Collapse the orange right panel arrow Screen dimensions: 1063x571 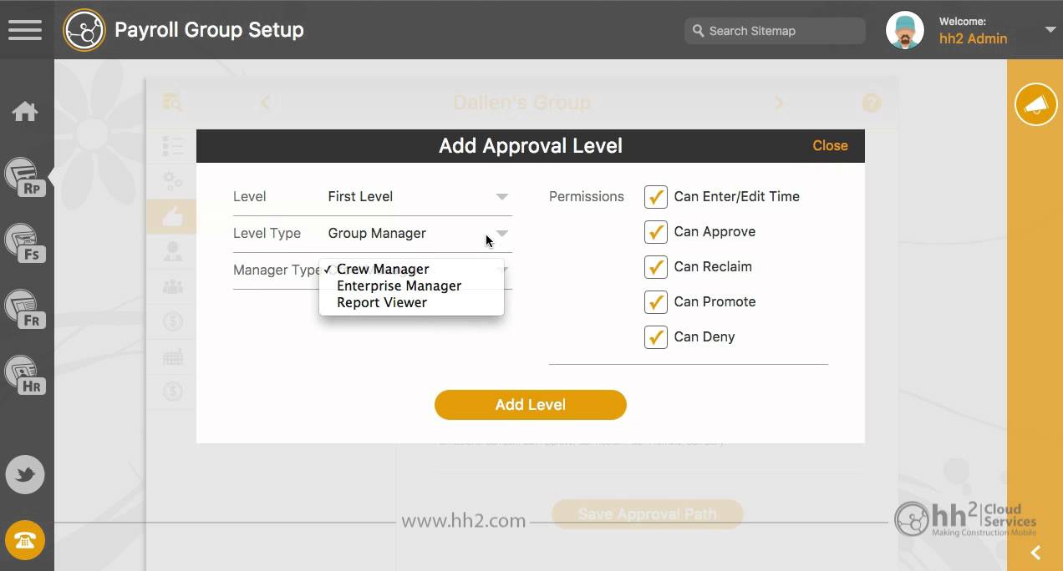point(1035,553)
